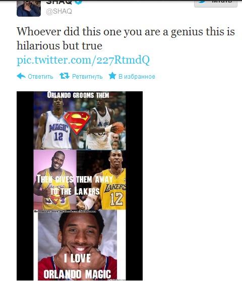Click the Orlando Grooms Them meme panel

coord(80,121)
